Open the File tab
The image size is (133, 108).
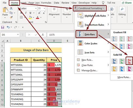click(x=4, y=3)
